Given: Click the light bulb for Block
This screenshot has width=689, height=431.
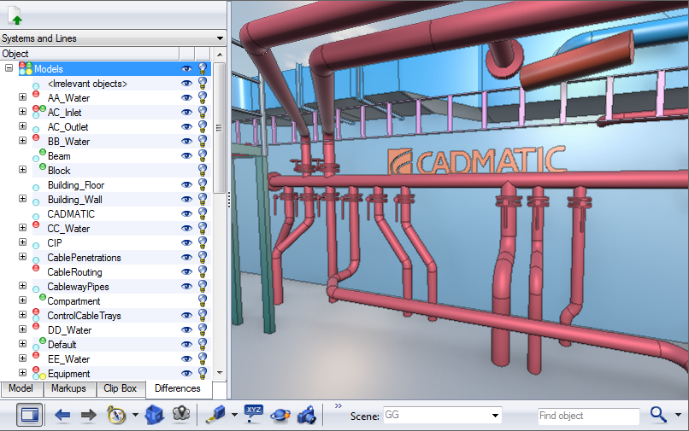Looking at the screenshot, I should 203,170.
